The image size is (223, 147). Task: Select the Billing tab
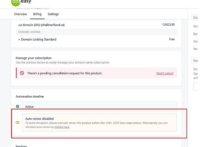(37, 14)
